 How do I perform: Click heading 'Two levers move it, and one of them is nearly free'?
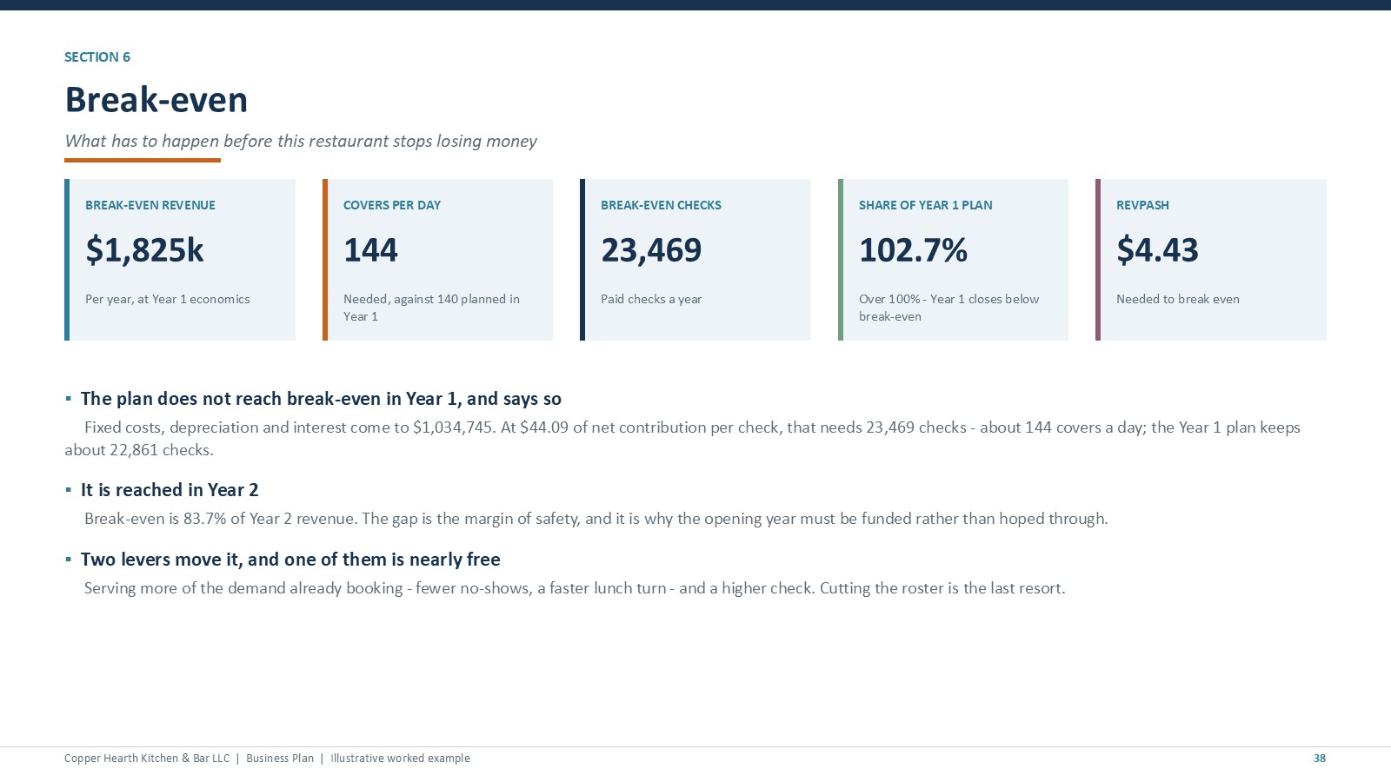[x=290, y=560]
